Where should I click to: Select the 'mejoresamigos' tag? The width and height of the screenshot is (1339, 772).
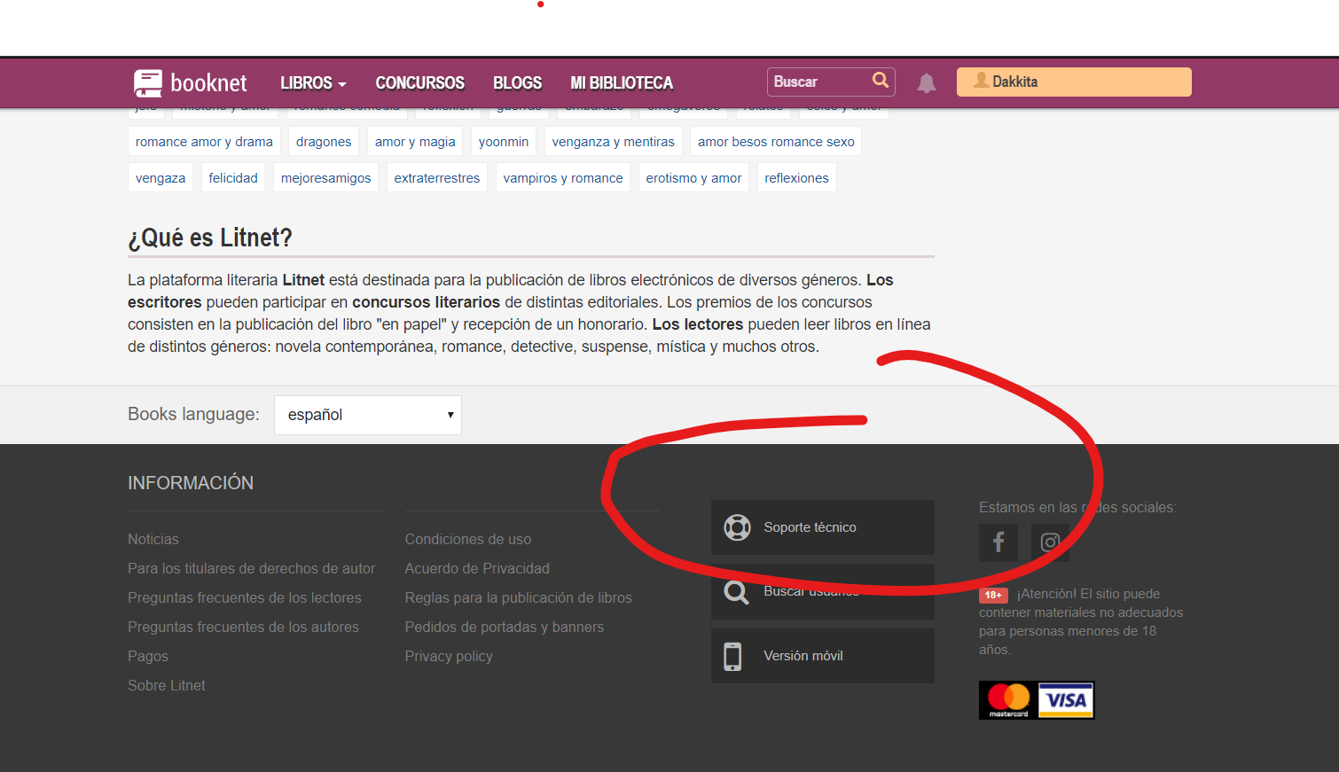click(x=326, y=178)
